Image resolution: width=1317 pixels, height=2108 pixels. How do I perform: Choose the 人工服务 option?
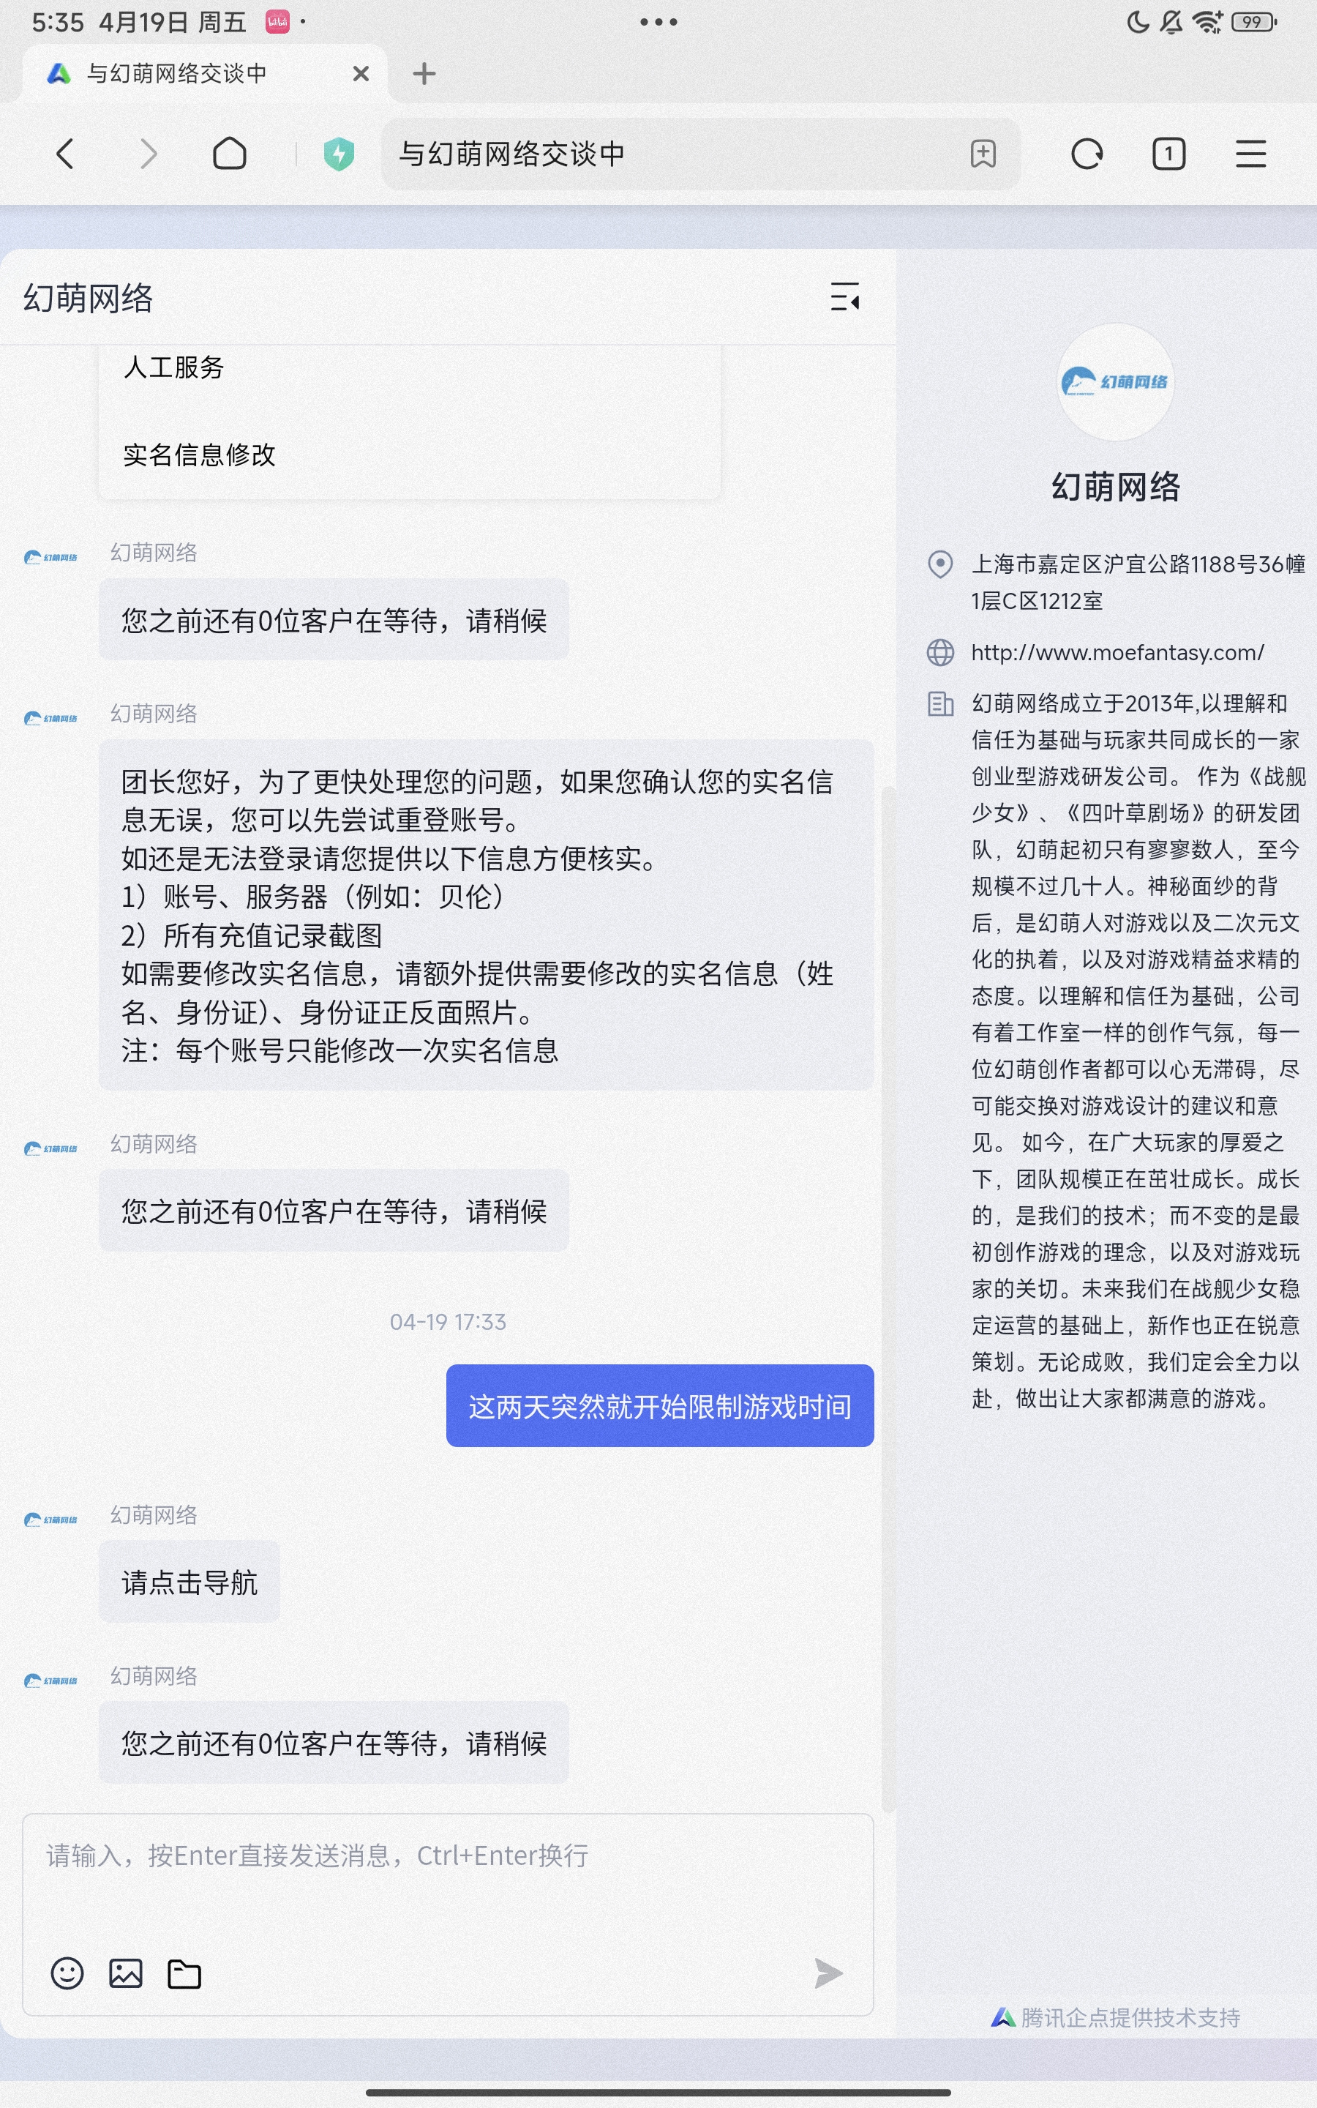click(174, 367)
